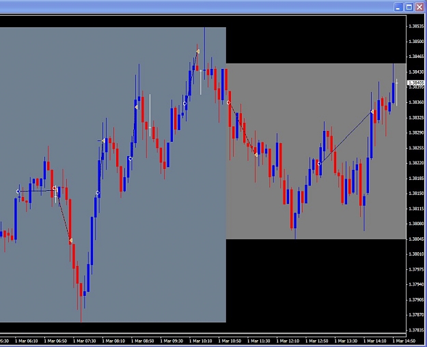
Task: Click price axis label 1.38255
Action: pos(416,148)
